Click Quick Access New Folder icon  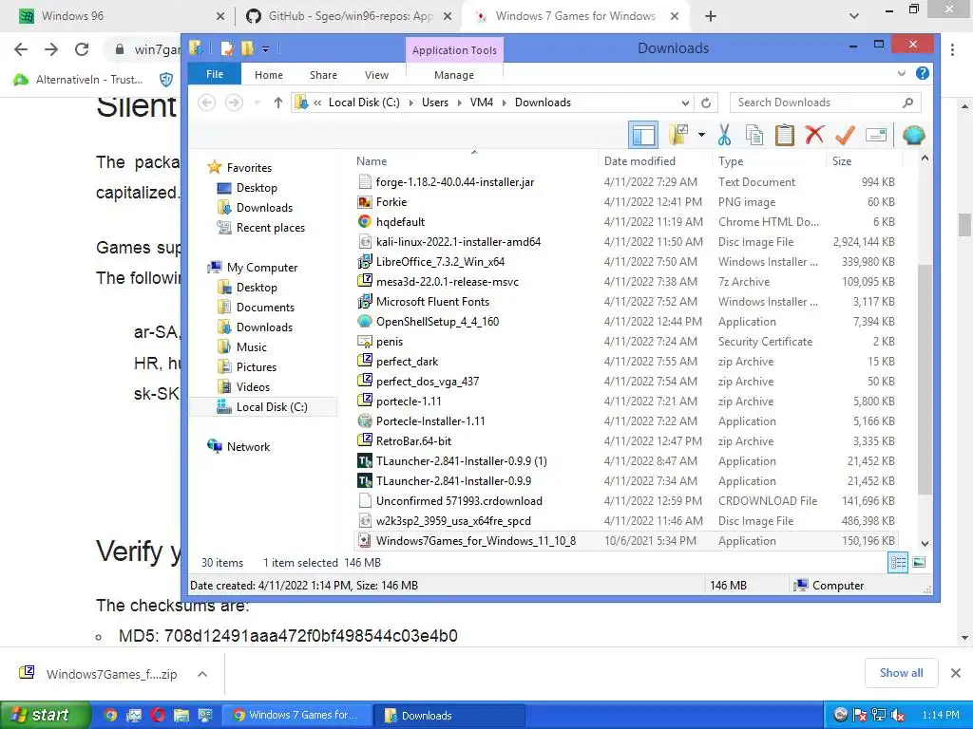[x=247, y=48]
